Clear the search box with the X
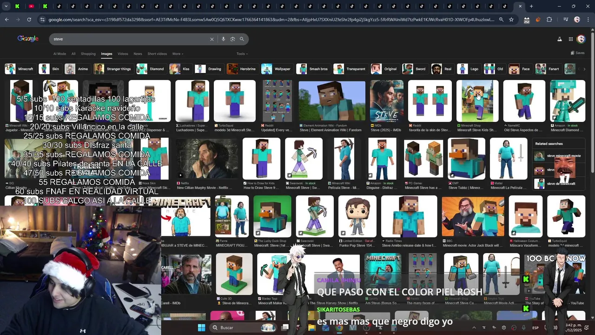This screenshot has width=595, height=335. pyautogui.click(x=212, y=39)
